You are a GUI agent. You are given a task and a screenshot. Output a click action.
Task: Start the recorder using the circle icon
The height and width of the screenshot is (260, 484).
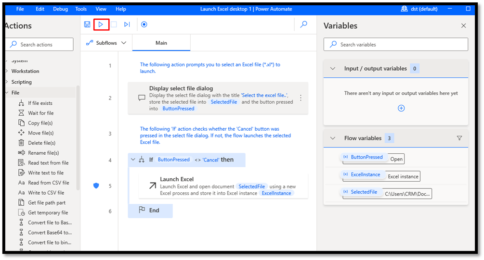[144, 25]
